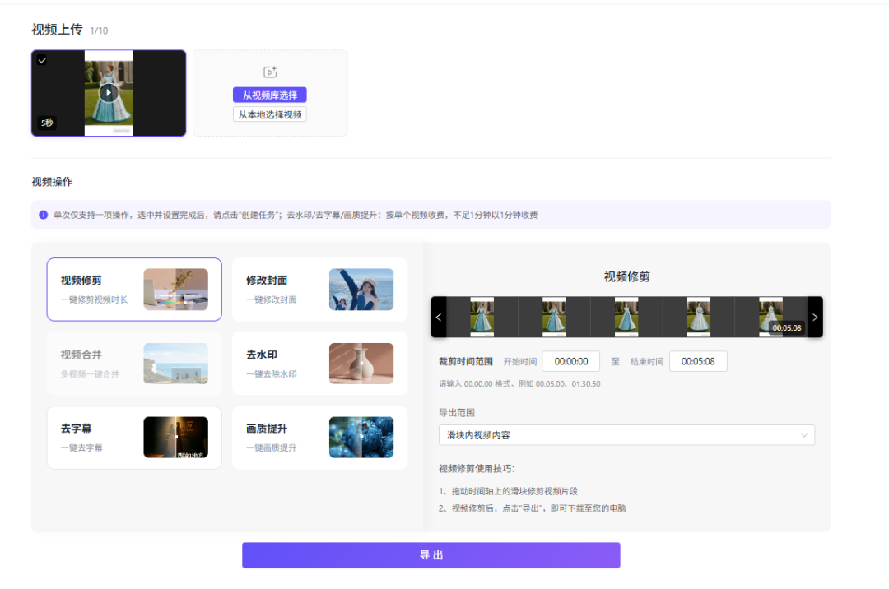Click the 视频上传 heading text
Viewport: 889px width, 589px height.
coord(58,30)
